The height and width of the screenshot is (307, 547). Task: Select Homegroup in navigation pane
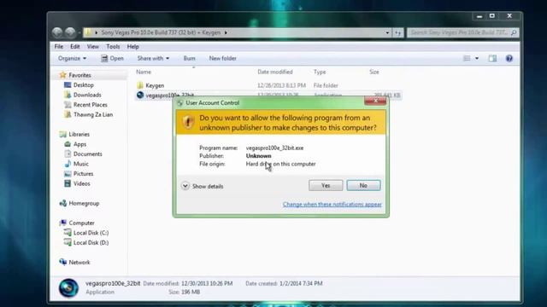pyautogui.click(x=84, y=203)
